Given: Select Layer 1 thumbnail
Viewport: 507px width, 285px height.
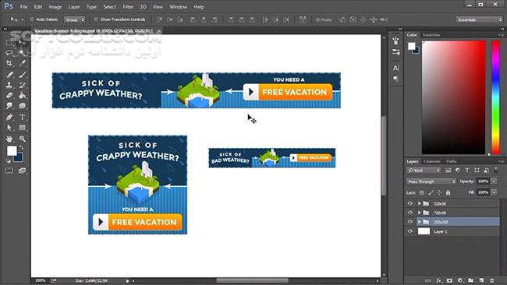Looking at the screenshot, I should point(424,231).
